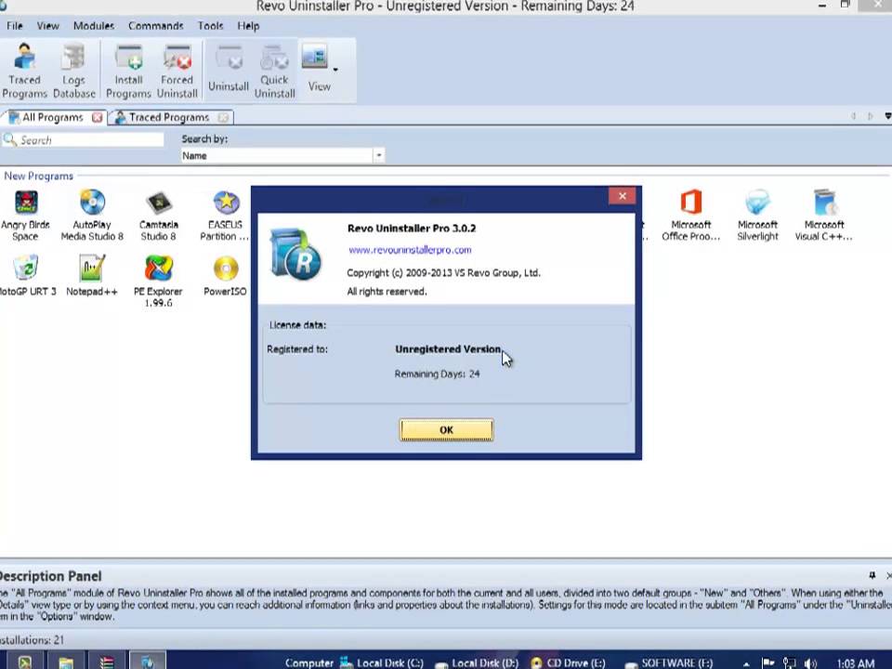Pin the Description Panel with the pushpin
Viewport: 892px width, 669px height.
[872, 575]
